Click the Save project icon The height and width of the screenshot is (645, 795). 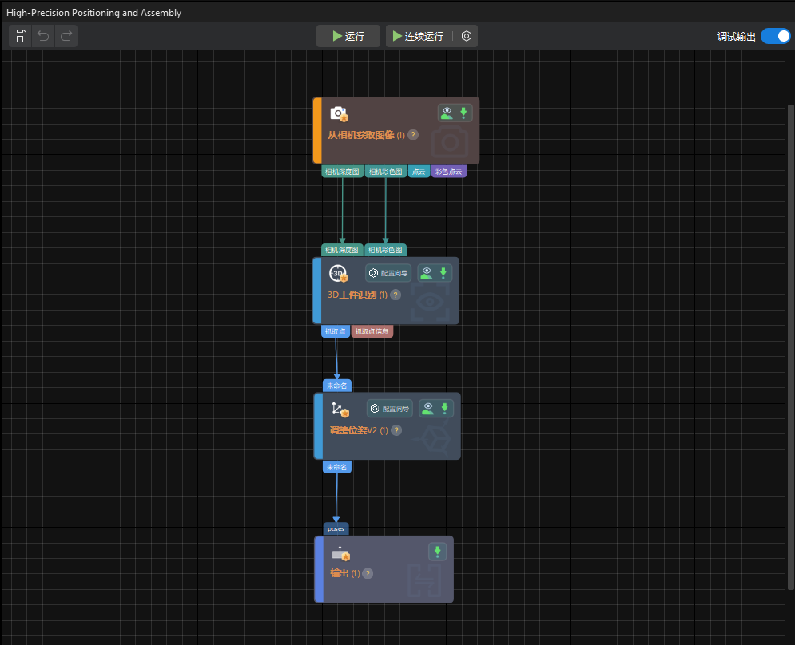20,36
